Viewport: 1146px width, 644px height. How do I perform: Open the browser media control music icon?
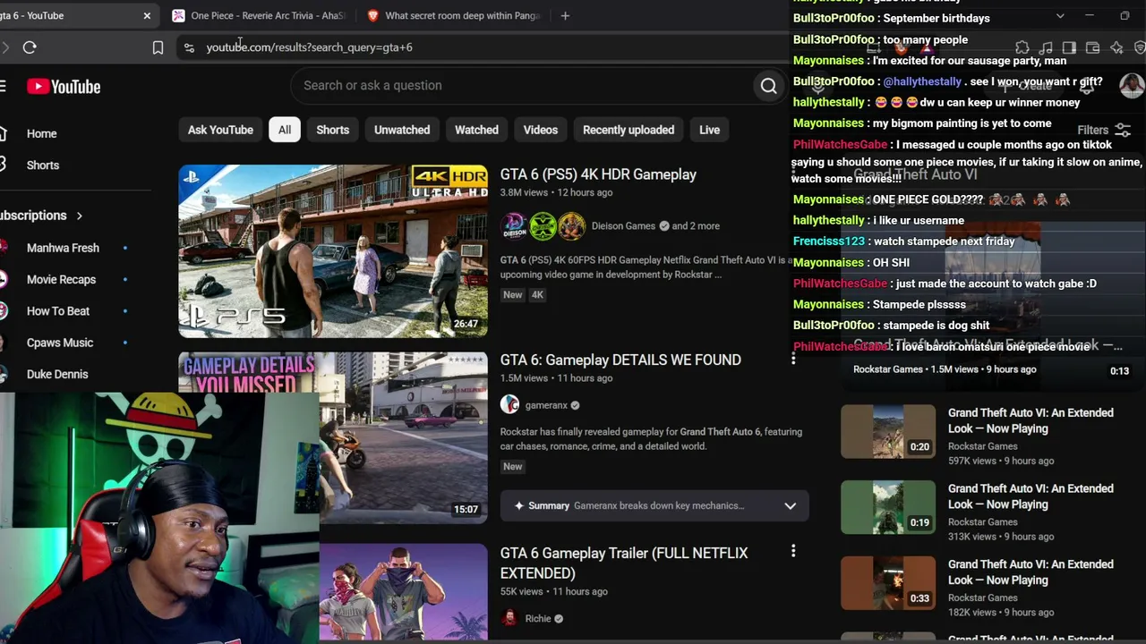click(x=1046, y=47)
